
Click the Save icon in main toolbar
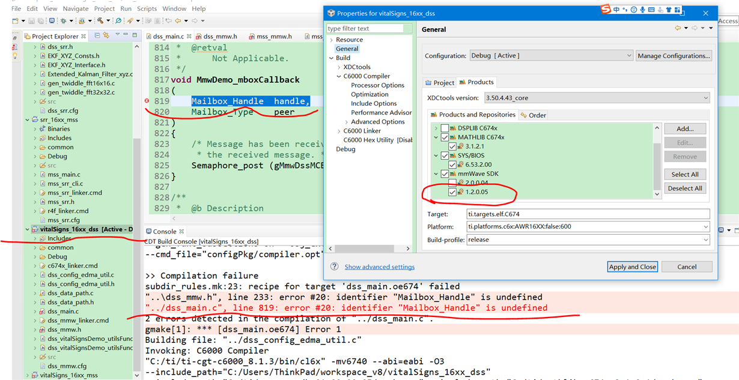click(x=31, y=21)
